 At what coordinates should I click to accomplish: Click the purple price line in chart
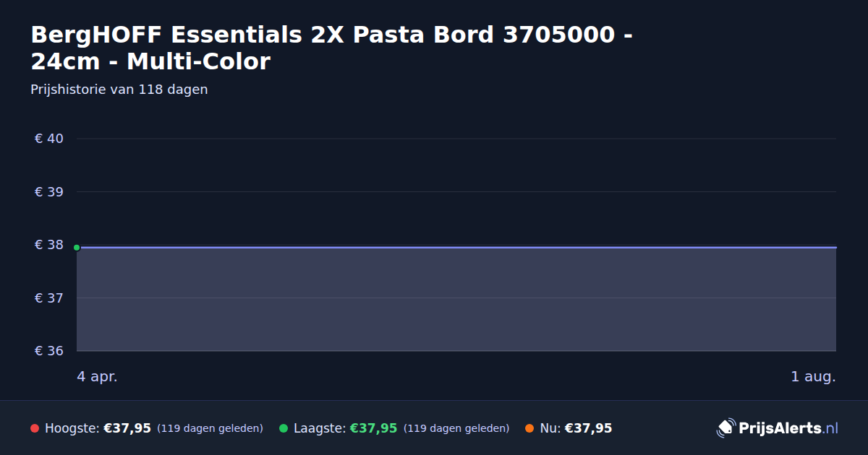[456, 247]
